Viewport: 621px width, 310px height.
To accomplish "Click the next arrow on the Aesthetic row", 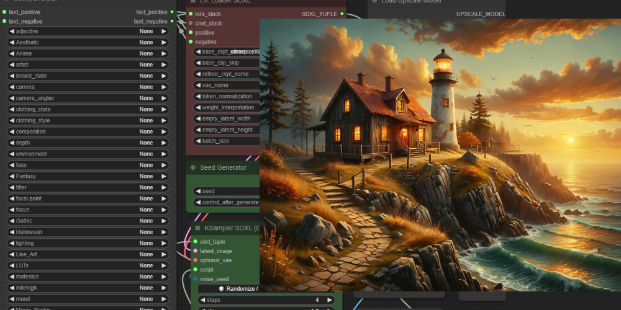I will 163,42.
